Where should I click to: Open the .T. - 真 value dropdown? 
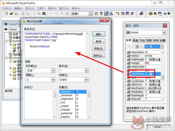(x=162, y=46)
